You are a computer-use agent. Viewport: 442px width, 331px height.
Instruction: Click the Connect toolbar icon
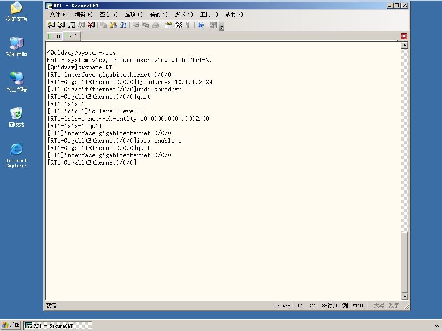pyautogui.click(x=51, y=25)
